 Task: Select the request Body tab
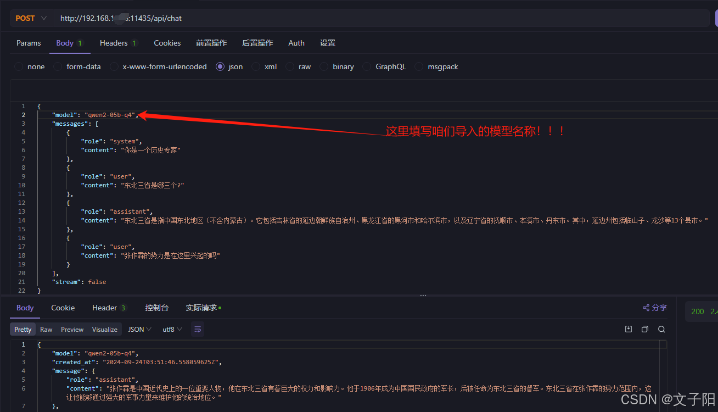point(69,43)
